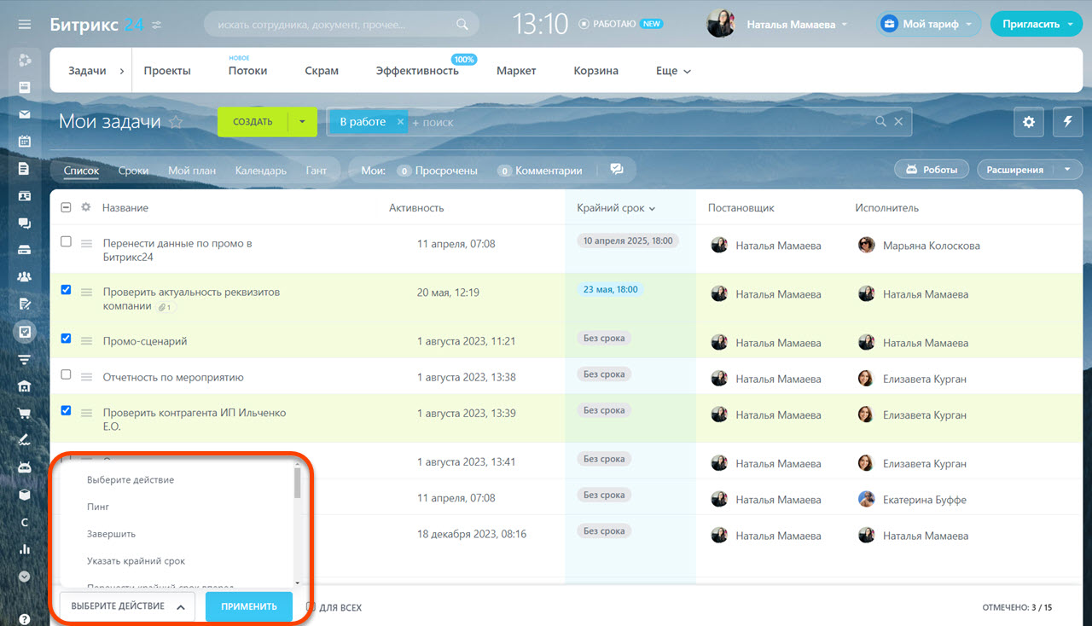This screenshot has height=626, width=1092.
Task: Expand more sidebar items with chevron circle
Action: (25, 577)
